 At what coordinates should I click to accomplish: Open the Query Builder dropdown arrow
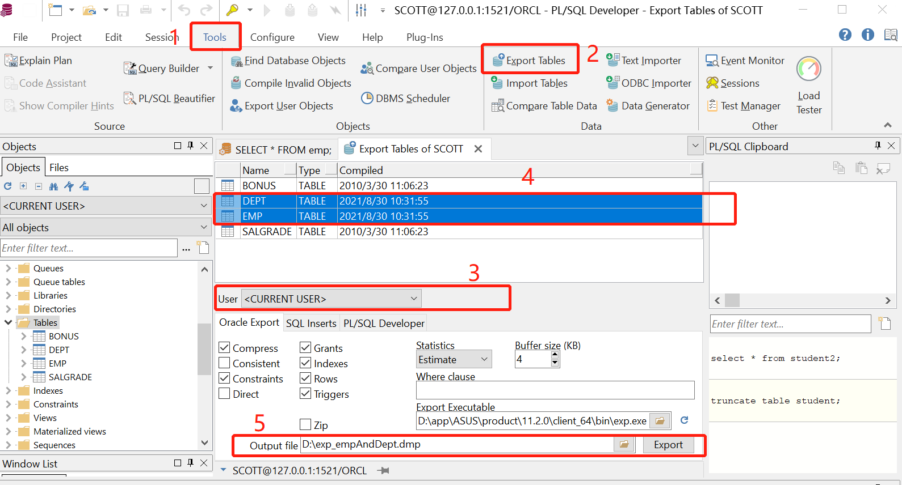tap(210, 68)
